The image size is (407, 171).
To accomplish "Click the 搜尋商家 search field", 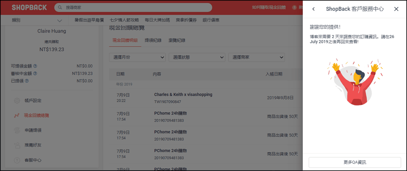I will tap(134, 8).
